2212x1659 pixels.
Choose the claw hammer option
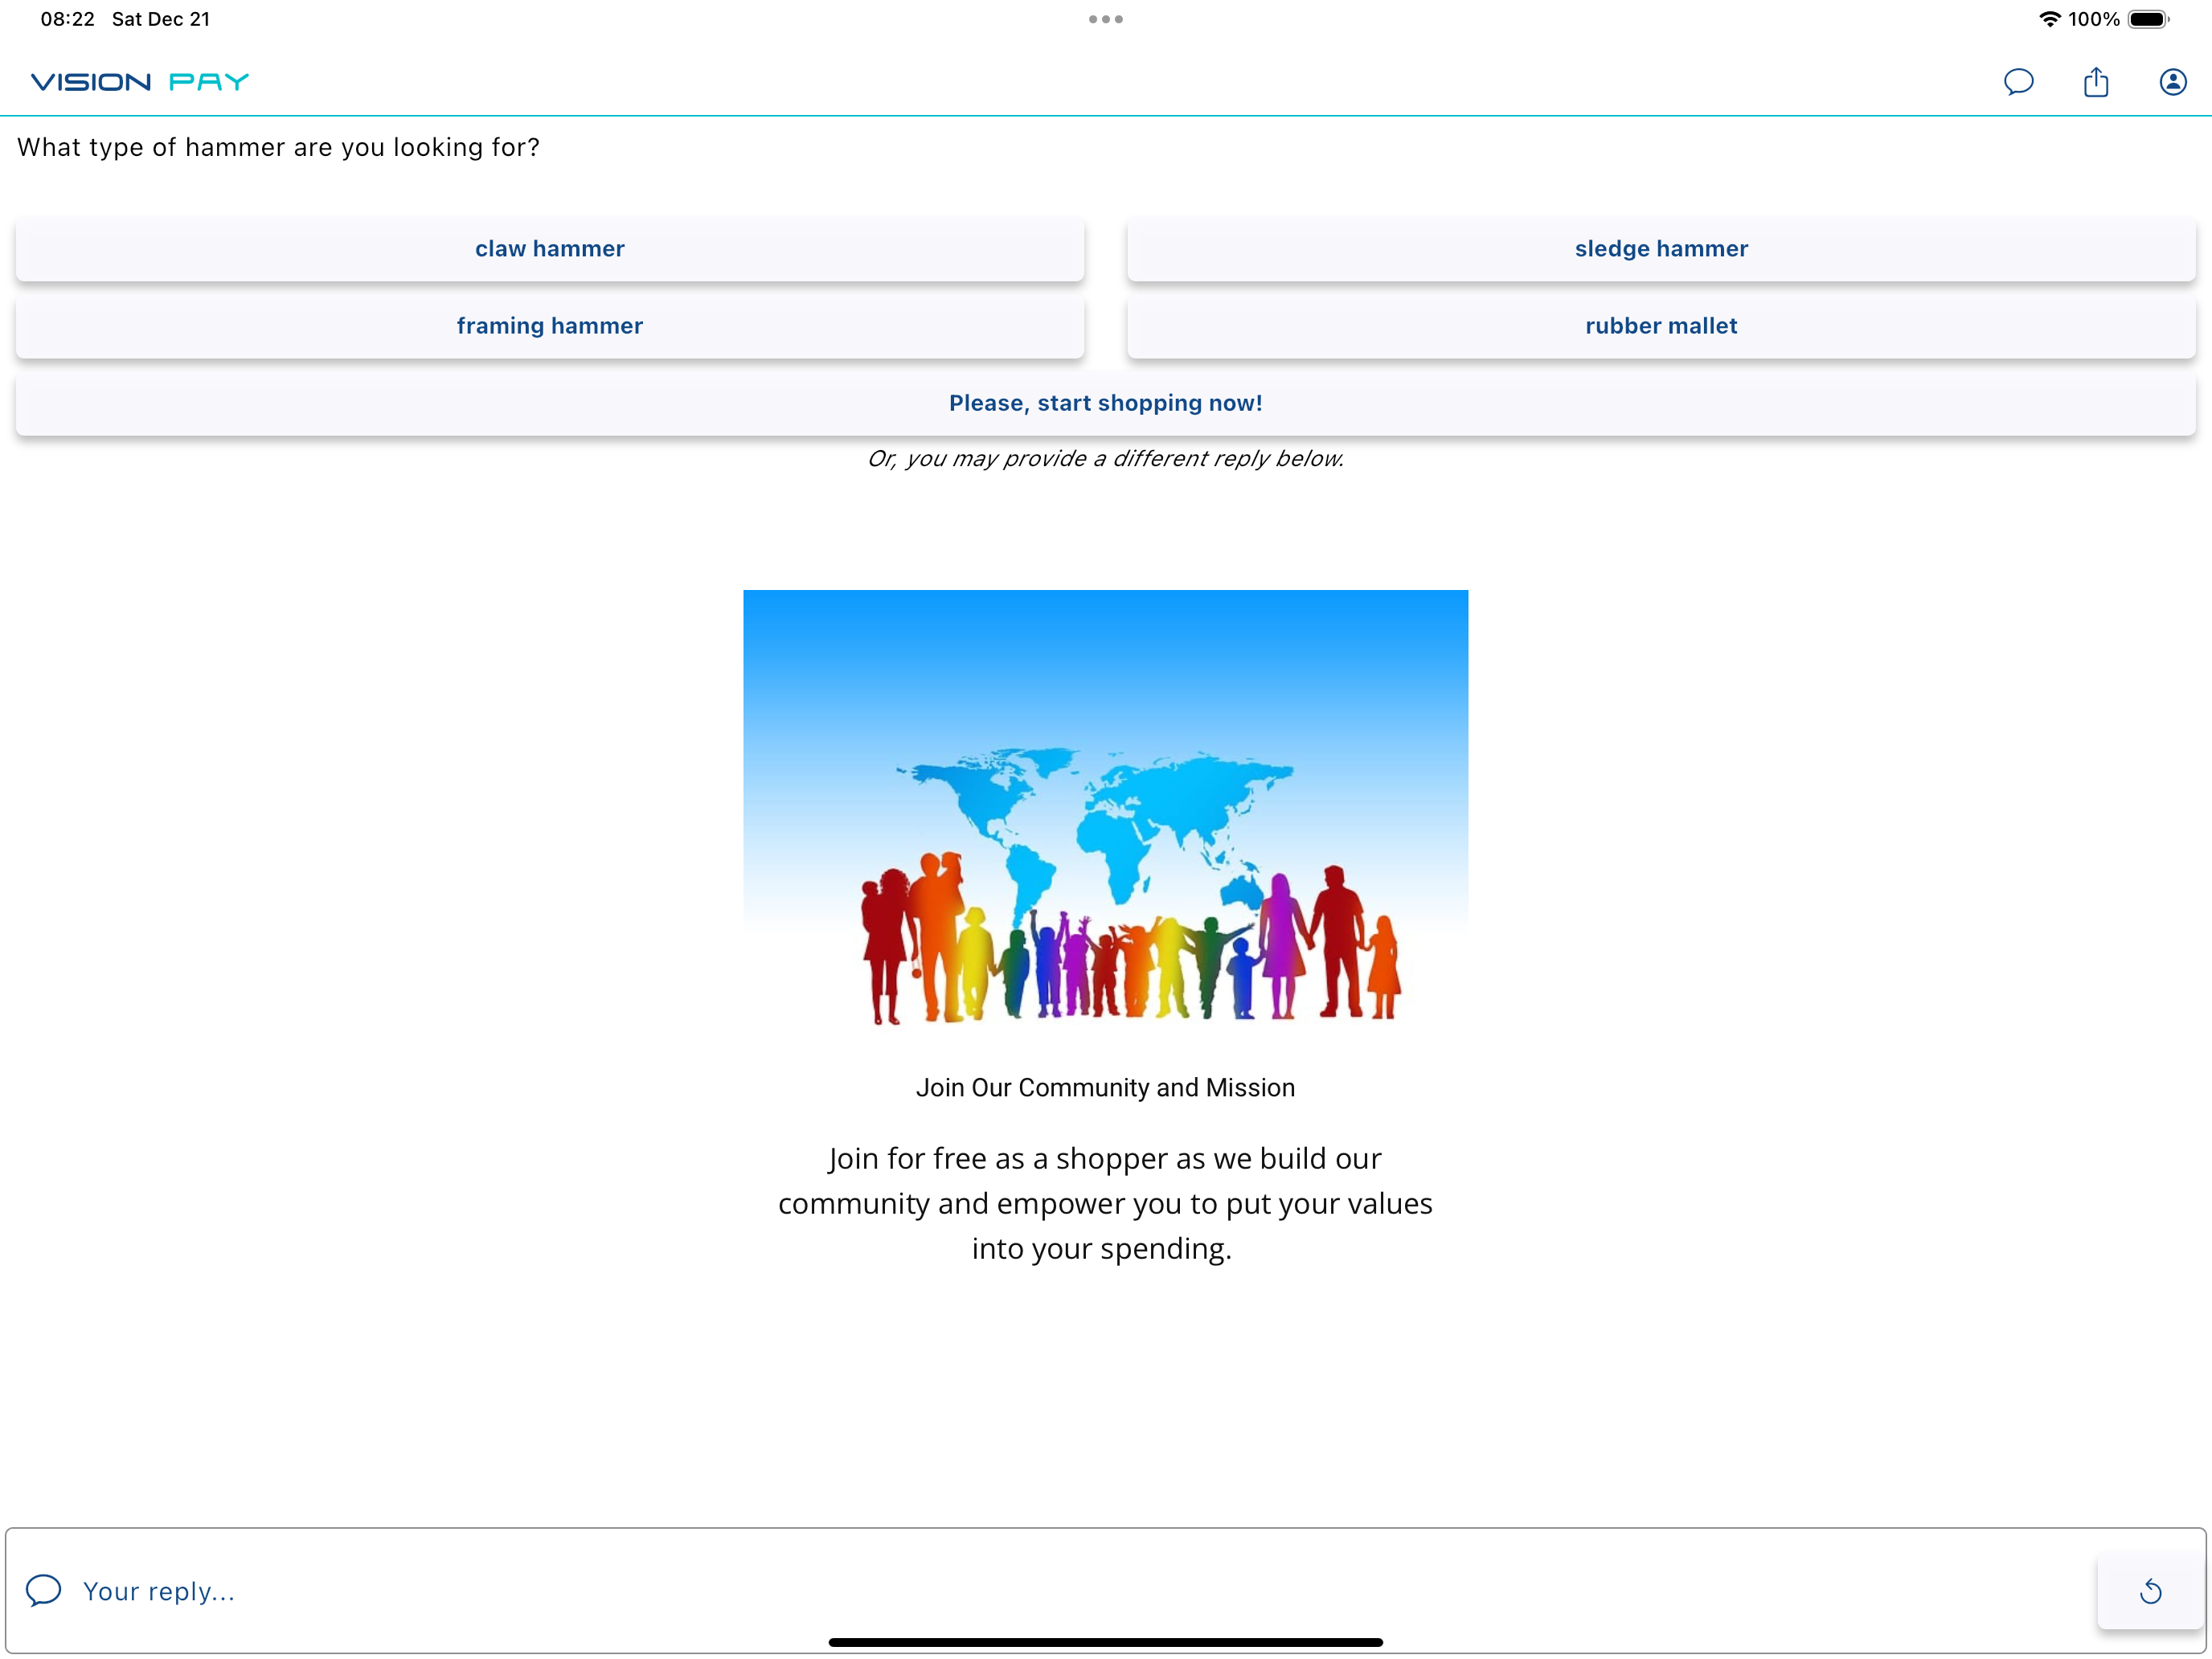pyautogui.click(x=550, y=249)
